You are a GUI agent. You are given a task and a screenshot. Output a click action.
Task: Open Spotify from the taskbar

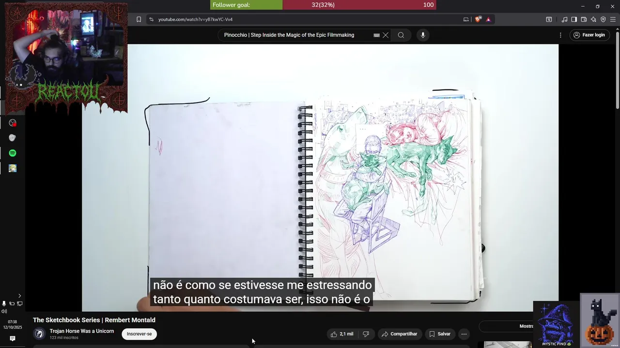coord(13,153)
